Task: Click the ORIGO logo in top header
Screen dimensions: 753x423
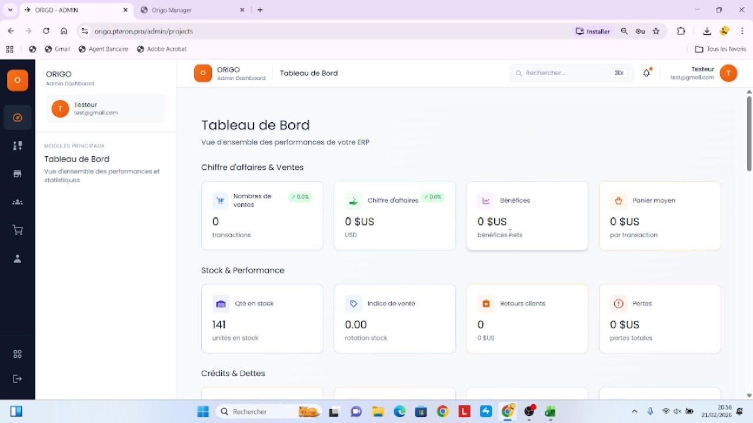Action: [202, 73]
